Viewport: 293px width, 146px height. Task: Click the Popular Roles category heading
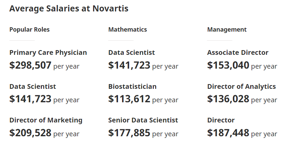click(29, 30)
